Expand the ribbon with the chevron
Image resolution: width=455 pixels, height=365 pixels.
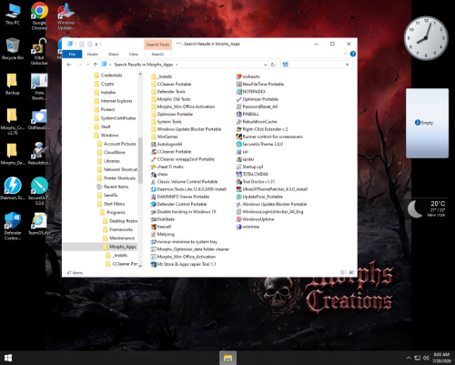click(345, 54)
